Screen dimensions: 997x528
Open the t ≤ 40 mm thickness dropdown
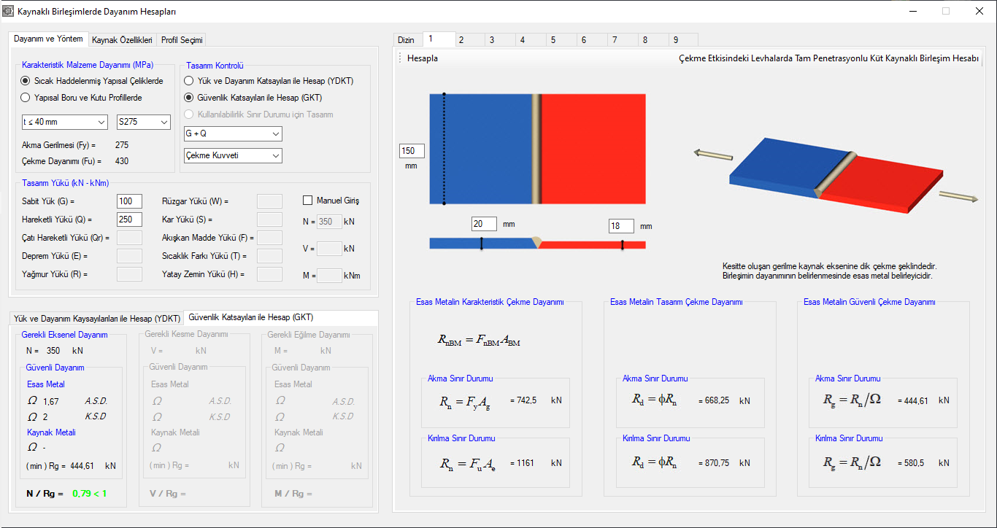click(64, 122)
